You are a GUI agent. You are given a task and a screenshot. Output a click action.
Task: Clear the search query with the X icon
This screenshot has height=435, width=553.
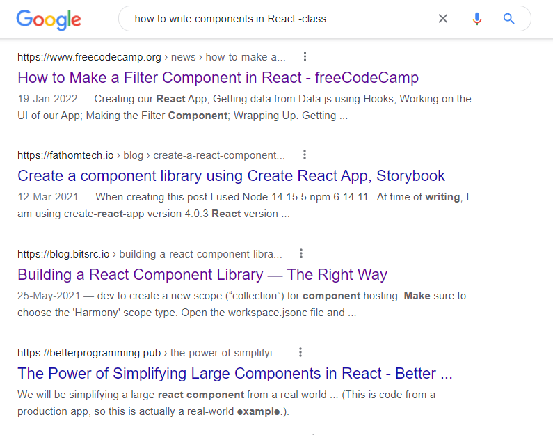[x=443, y=18]
